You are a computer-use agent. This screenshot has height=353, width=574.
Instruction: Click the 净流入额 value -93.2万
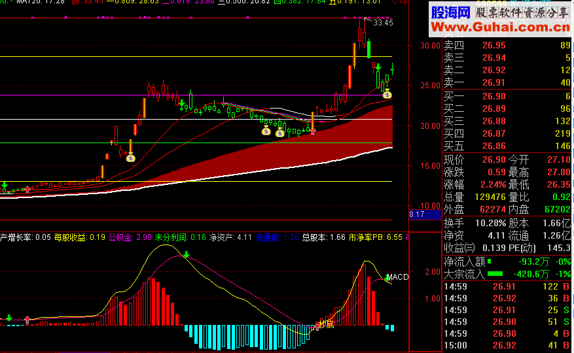[x=533, y=262]
